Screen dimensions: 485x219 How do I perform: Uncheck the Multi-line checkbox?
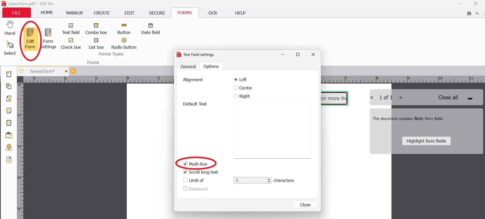(185, 164)
